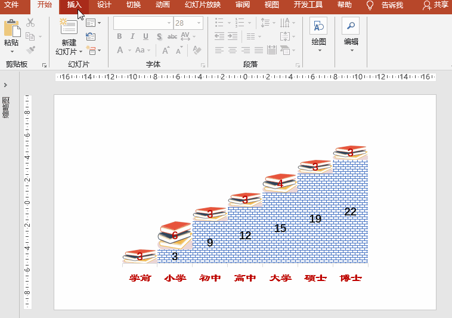Screen dimensions: 452x318
Task: Switch to the Insert (插入) tab
Action: point(74,5)
